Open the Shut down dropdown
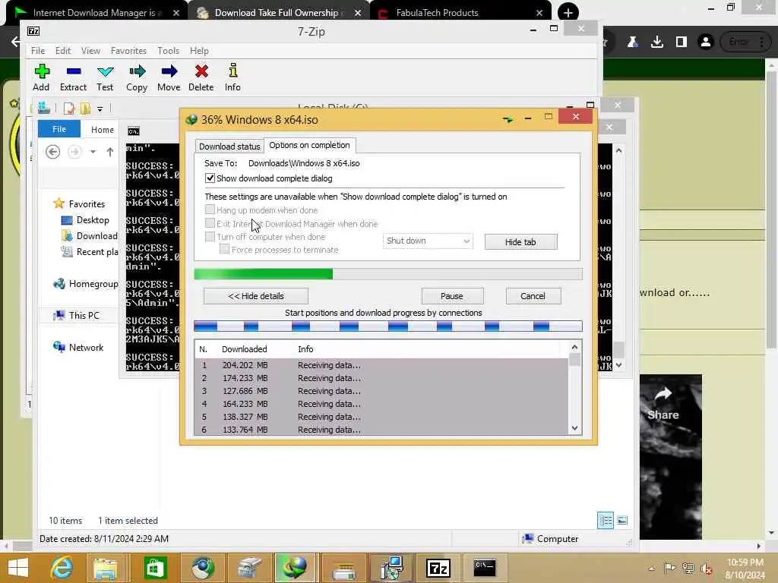 click(428, 241)
